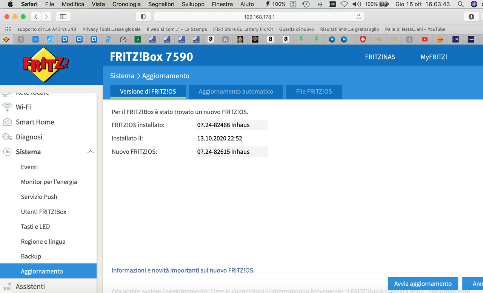Image resolution: width=483 pixels, height=293 pixels.
Task: Open the gray letter I pinned tab
Action: [x=409, y=39]
